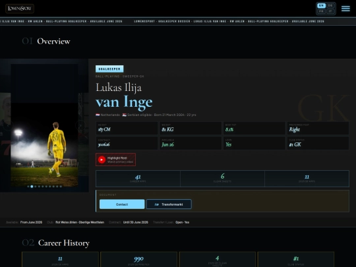Screen dimensions: 356x267
Task: Click the player name van Inge
Action: (x=124, y=102)
